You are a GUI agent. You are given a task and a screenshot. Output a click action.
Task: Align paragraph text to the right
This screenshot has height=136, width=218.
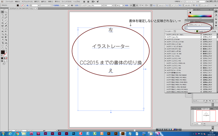pos(137,5)
